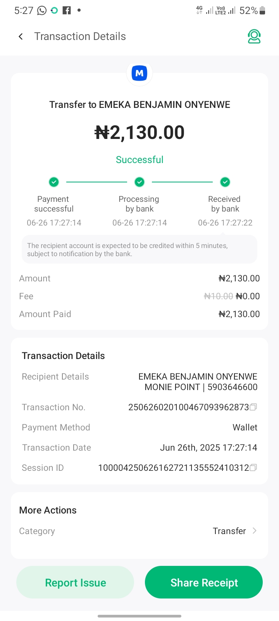Open the Transfer category selector
The width and height of the screenshot is (279, 621).
pos(229,531)
